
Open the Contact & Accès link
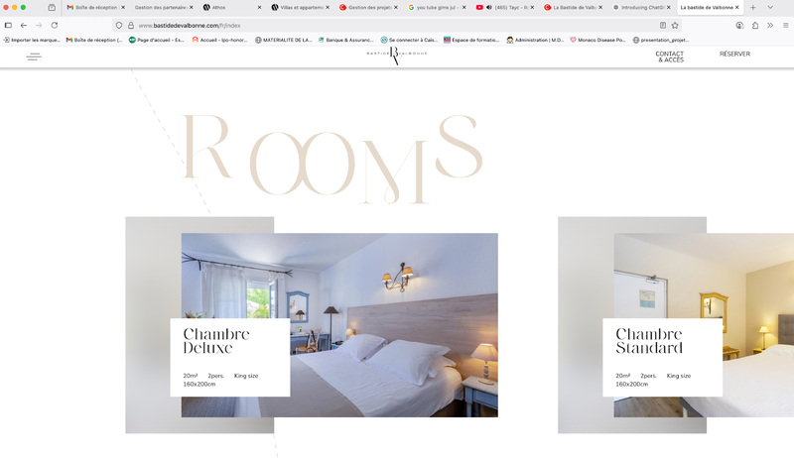(669, 57)
